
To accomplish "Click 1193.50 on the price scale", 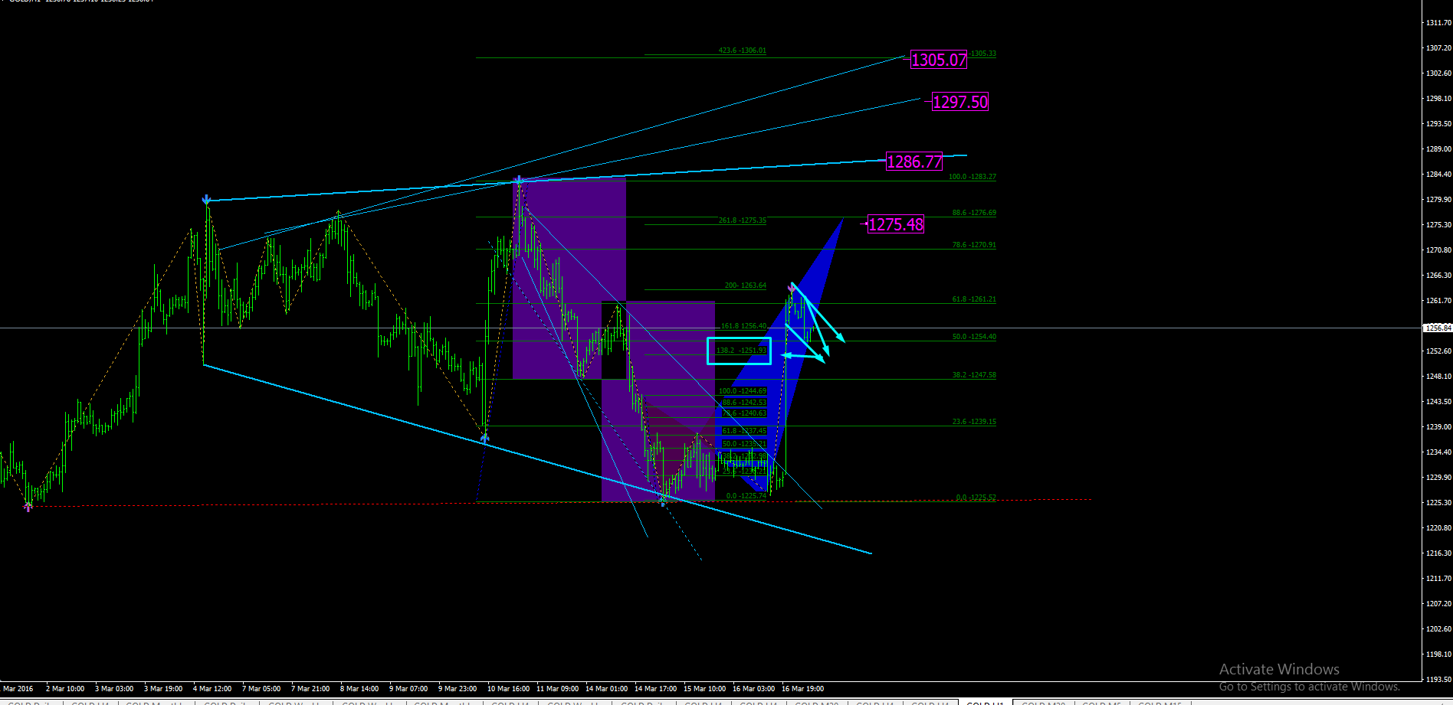I will [x=1438, y=679].
